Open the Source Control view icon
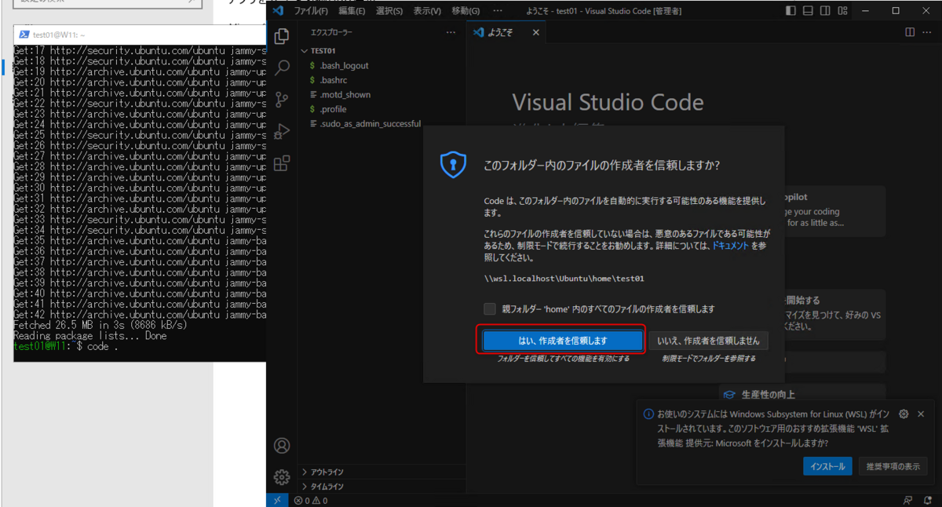This screenshot has height=507, width=942. pyautogui.click(x=282, y=100)
